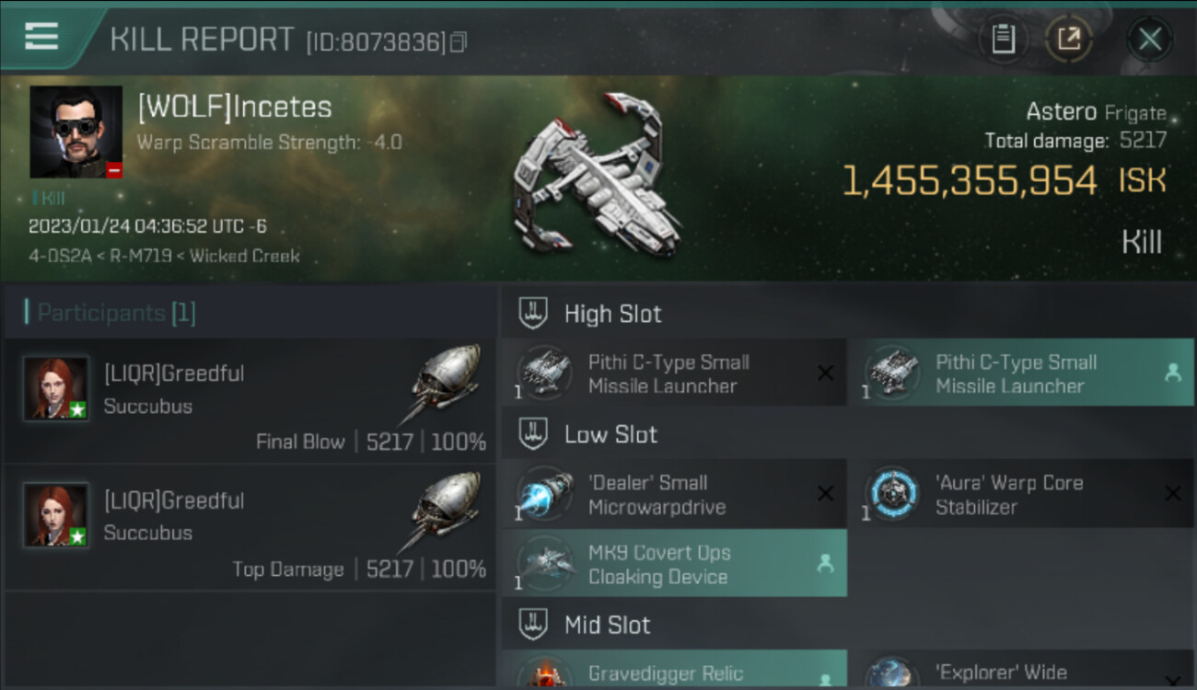Screen dimensions: 1197x690
Task: Open the hamburger menu
Action: (x=41, y=37)
